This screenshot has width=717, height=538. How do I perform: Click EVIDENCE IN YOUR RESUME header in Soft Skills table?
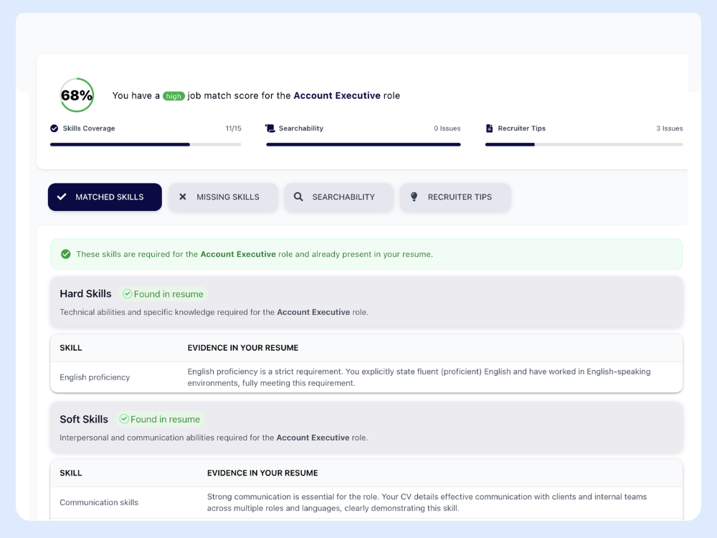point(262,473)
